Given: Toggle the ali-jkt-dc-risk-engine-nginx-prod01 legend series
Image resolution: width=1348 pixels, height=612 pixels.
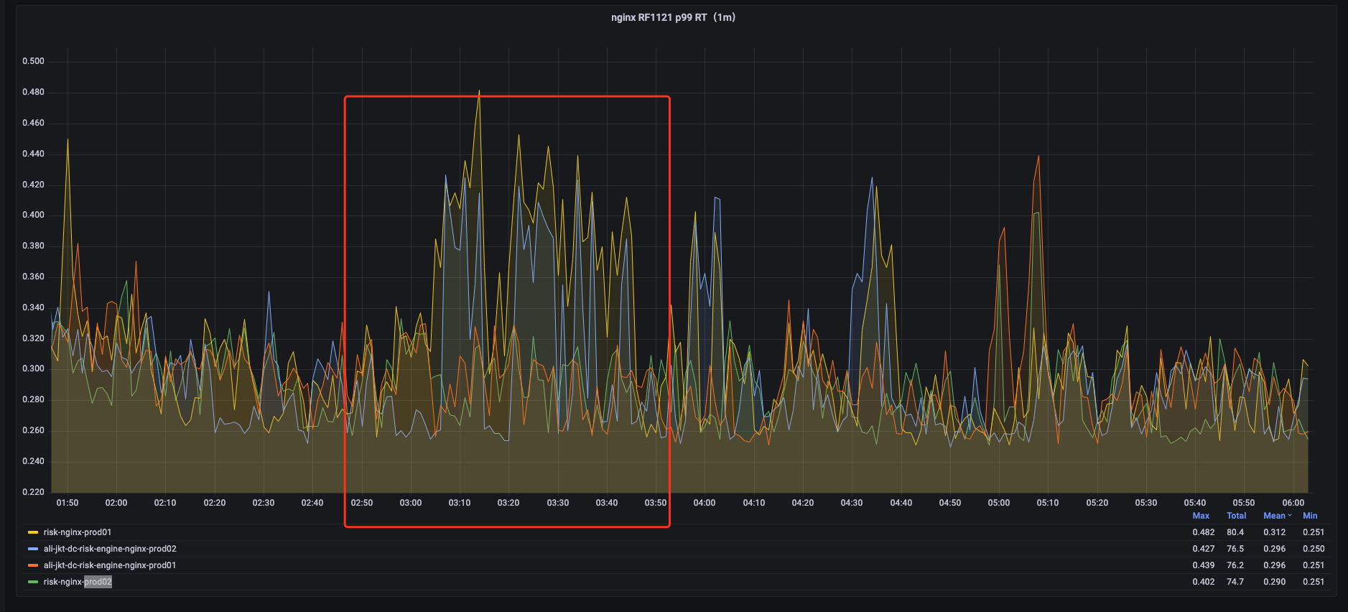Looking at the screenshot, I should point(110,565).
